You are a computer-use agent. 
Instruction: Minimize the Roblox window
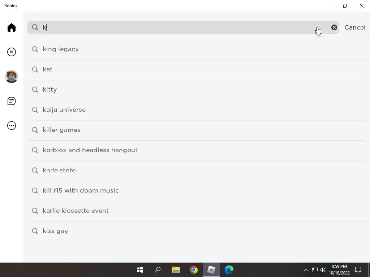[x=328, y=6]
